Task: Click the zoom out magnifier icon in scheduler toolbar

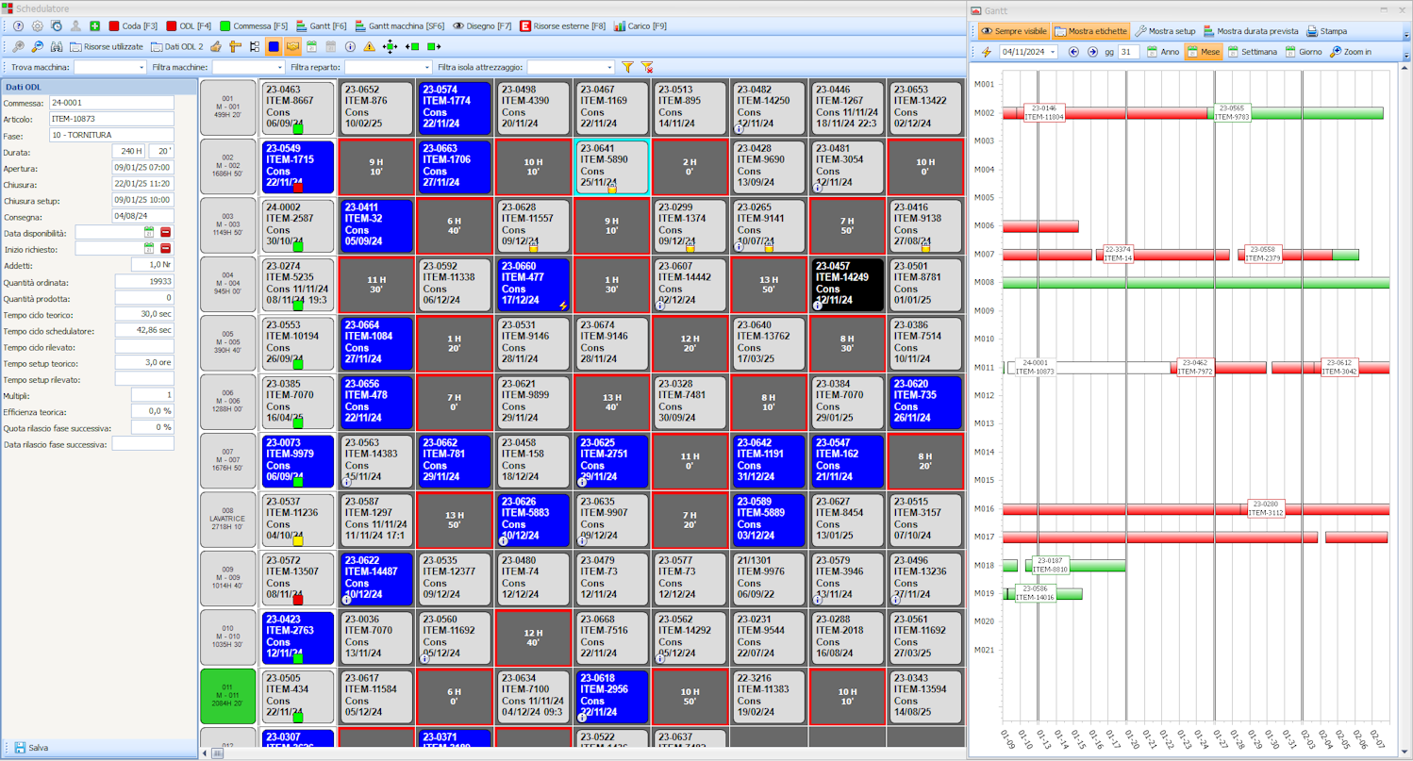Action: click(38, 46)
